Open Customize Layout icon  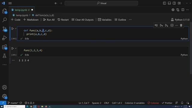click(179, 3)
